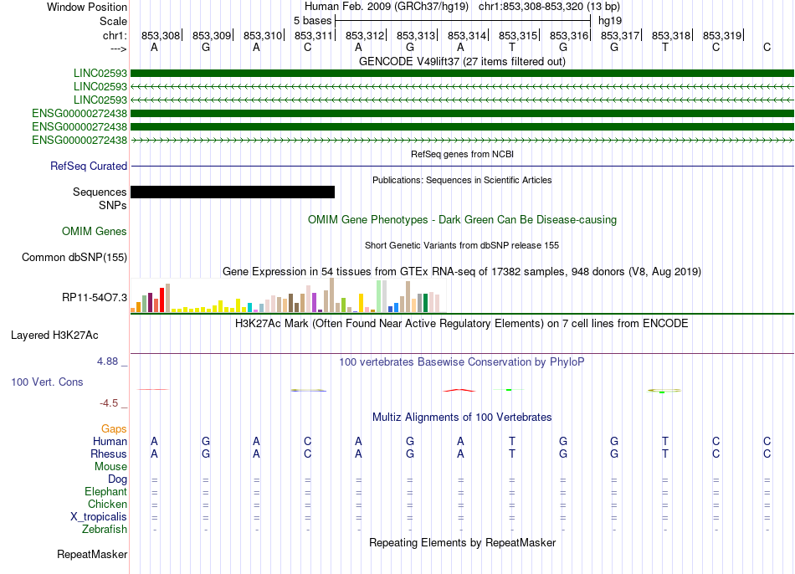Click the RepeatMasker track label
This screenshot has width=795, height=574.
click(x=92, y=554)
